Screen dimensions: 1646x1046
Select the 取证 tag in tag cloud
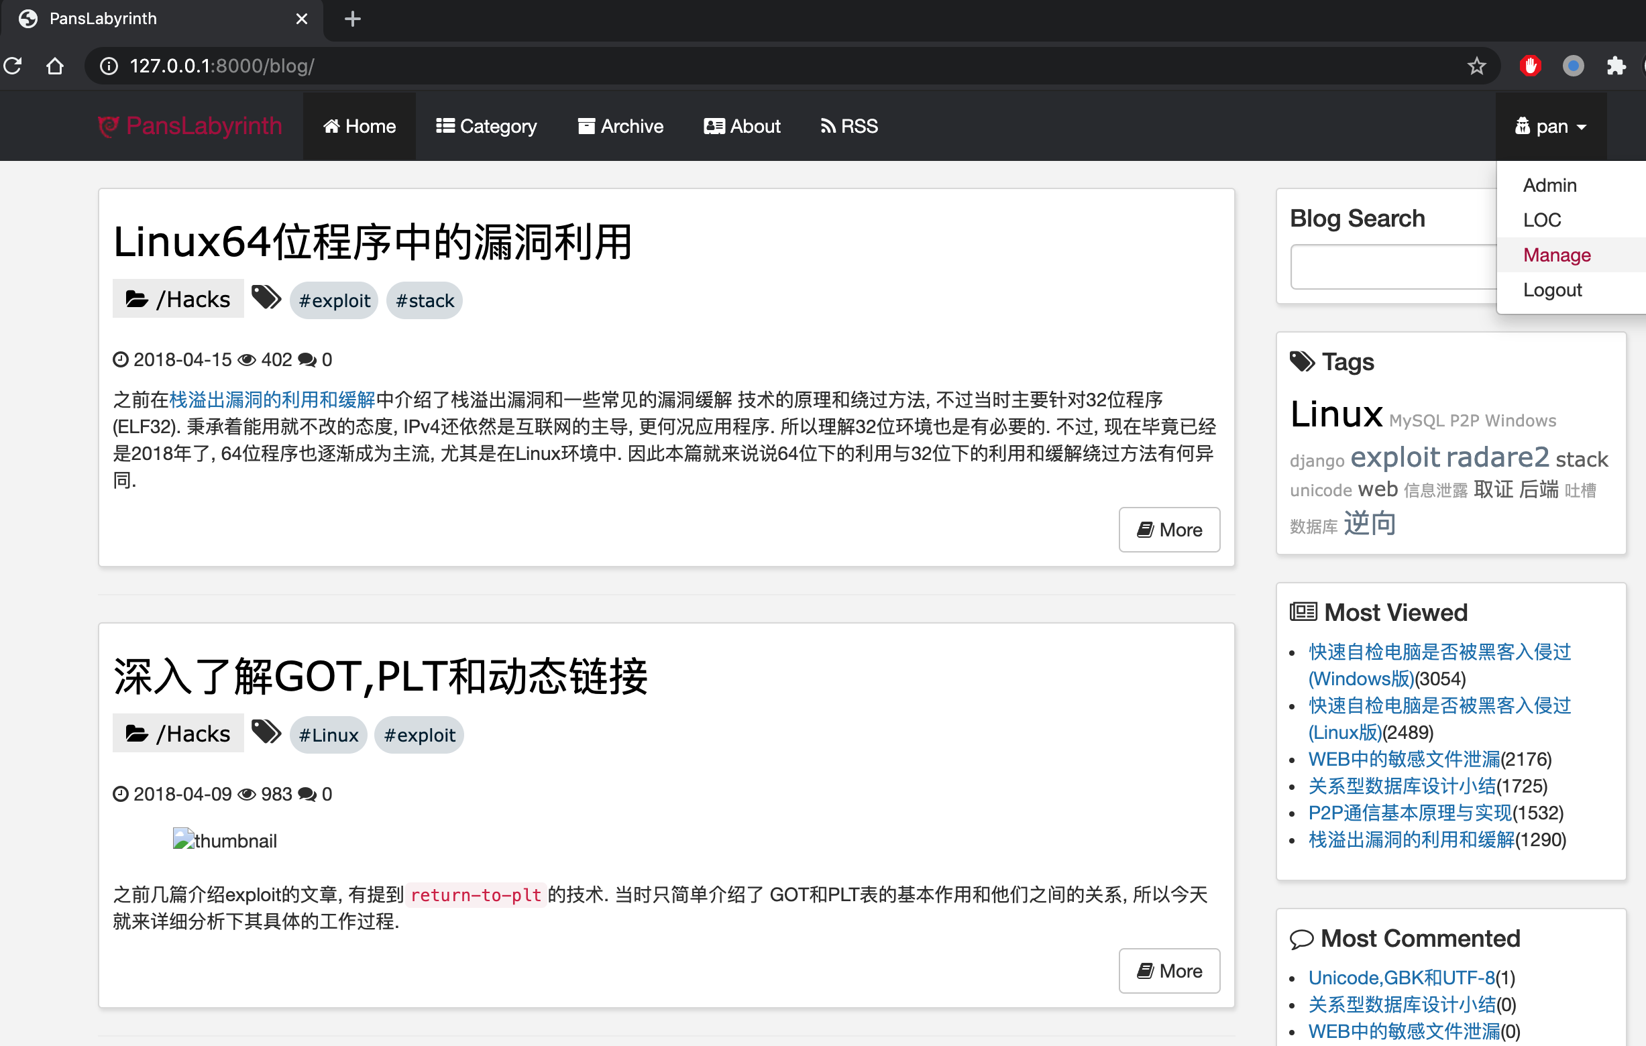pos(1494,489)
